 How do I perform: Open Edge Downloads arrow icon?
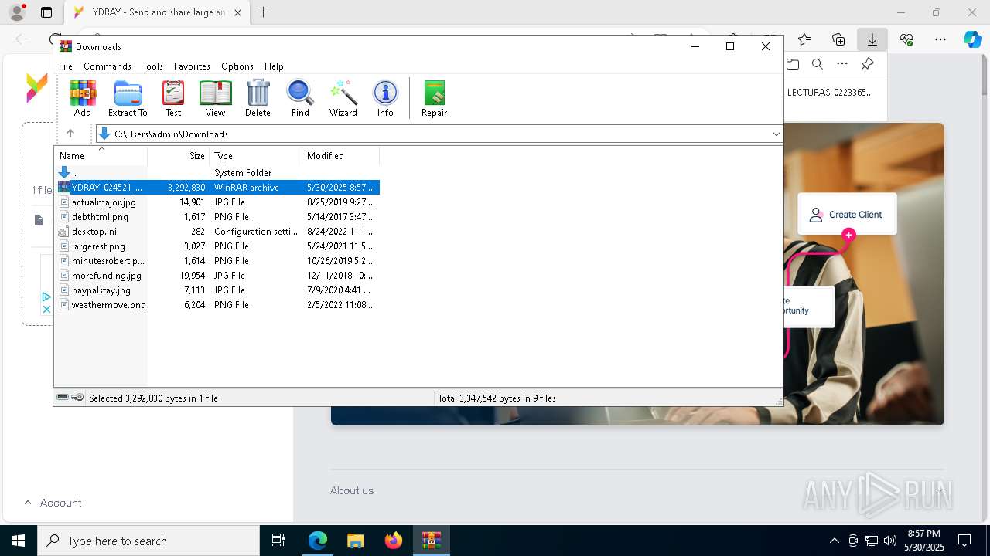click(x=872, y=39)
